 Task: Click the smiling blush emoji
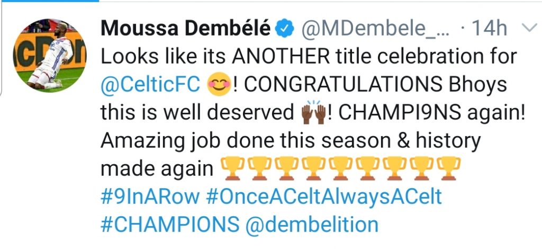pos(218,85)
